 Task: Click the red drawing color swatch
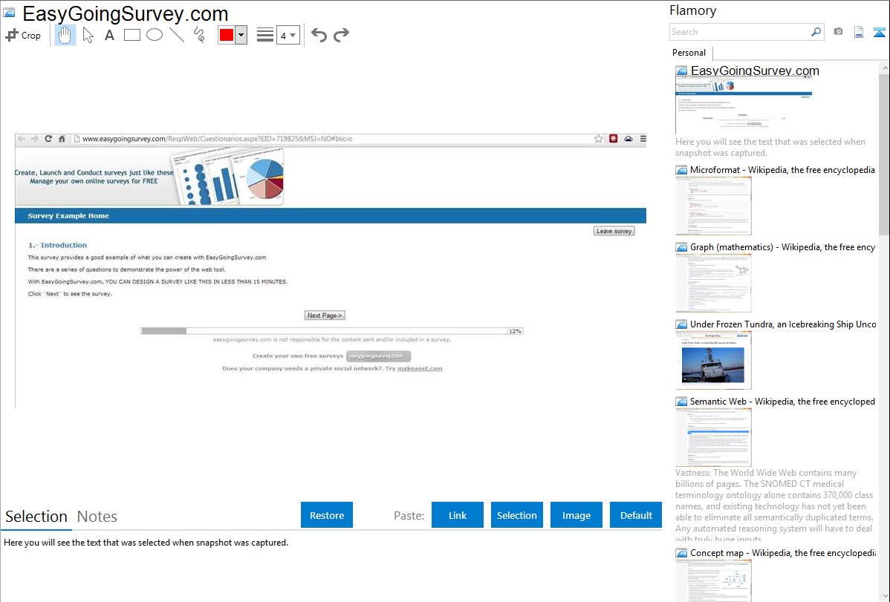point(227,35)
